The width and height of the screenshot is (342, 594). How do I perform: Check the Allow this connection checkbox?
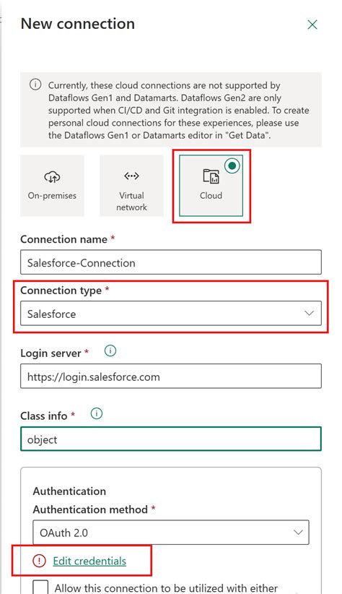(41, 587)
